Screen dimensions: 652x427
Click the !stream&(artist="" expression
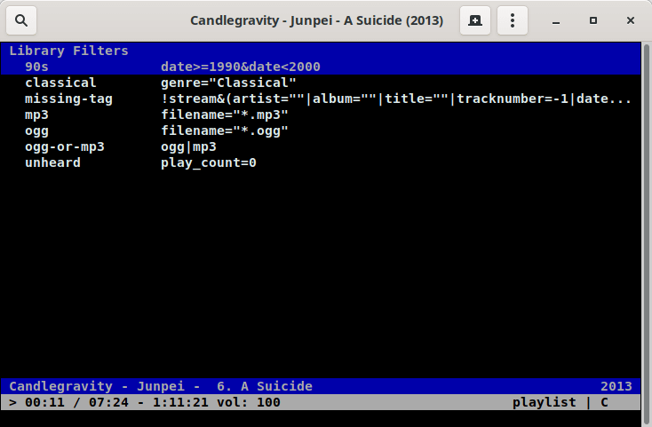[396, 99]
